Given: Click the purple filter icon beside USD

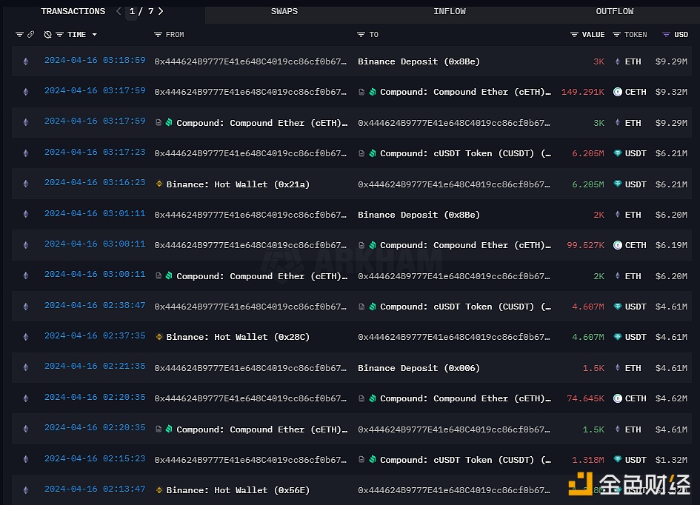Looking at the screenshot, I should tap(666, 35).
